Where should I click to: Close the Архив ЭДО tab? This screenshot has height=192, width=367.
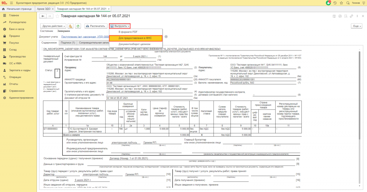53,9
